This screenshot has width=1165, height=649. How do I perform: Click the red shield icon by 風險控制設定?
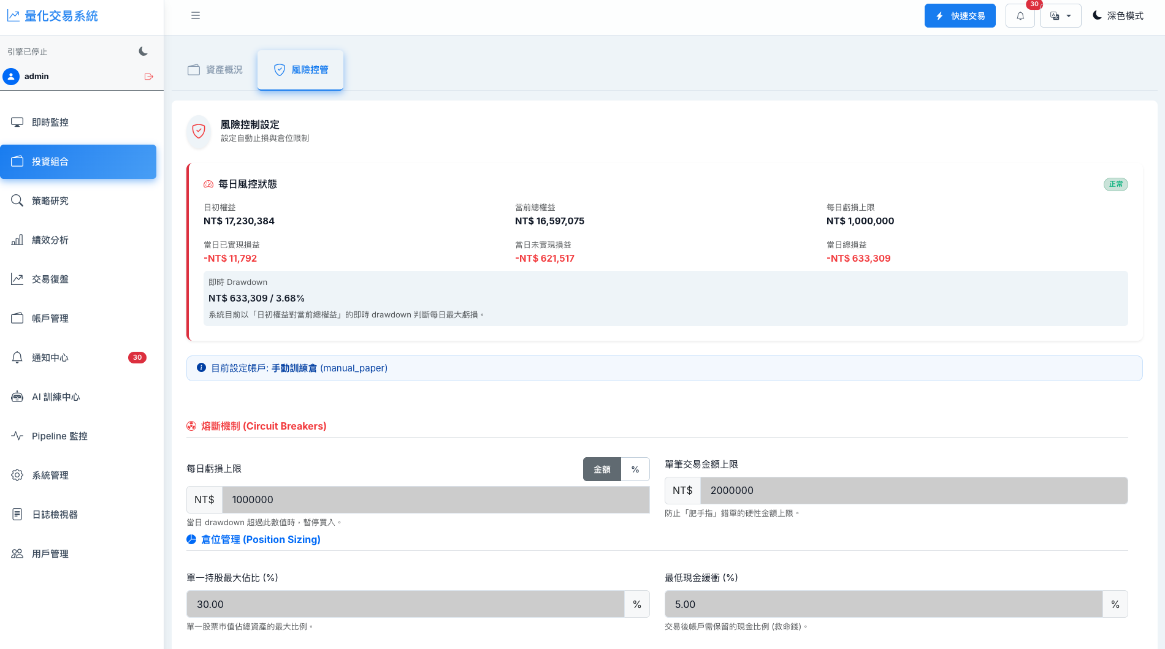pyautogui.click(x=199, y=131)
